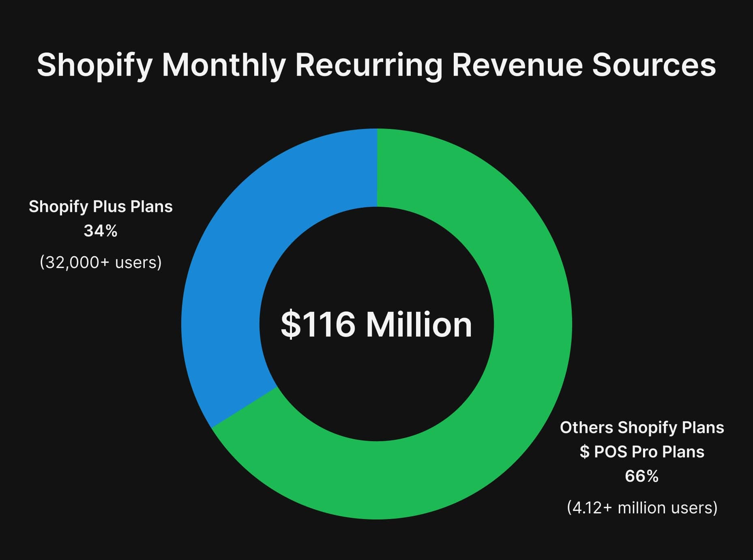Screen dimensions: 753x560
Task: Click the '34%' percentage text
Action: pos(101,231)
